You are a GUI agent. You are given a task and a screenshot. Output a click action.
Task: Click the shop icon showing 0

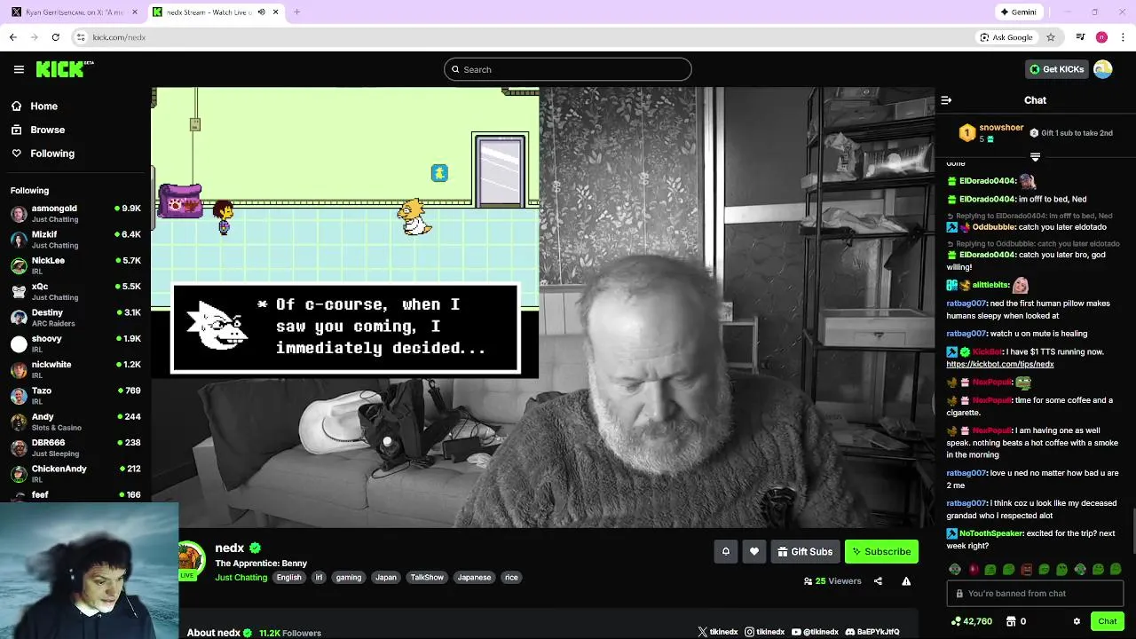click(1009, 621)
